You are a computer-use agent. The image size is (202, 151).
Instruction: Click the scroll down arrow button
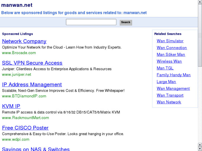[x=200, y=149]
